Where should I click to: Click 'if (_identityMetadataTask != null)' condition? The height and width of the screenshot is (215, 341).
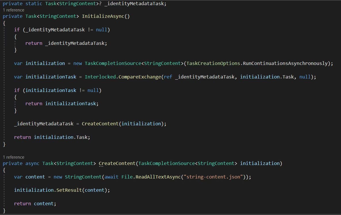(62, 30)
